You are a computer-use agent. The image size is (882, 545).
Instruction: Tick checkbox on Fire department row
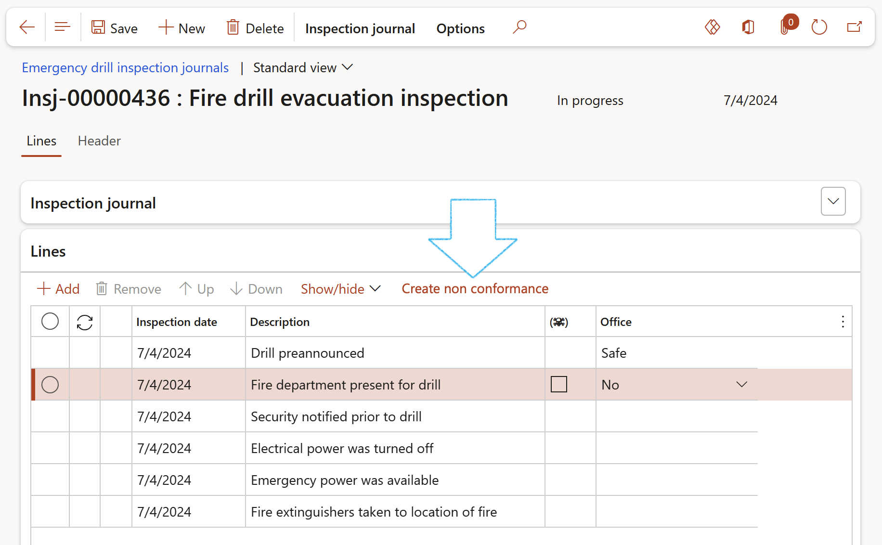tap(558, 385)
